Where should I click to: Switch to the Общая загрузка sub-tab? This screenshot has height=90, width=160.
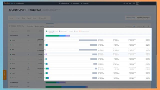point(50,26)
